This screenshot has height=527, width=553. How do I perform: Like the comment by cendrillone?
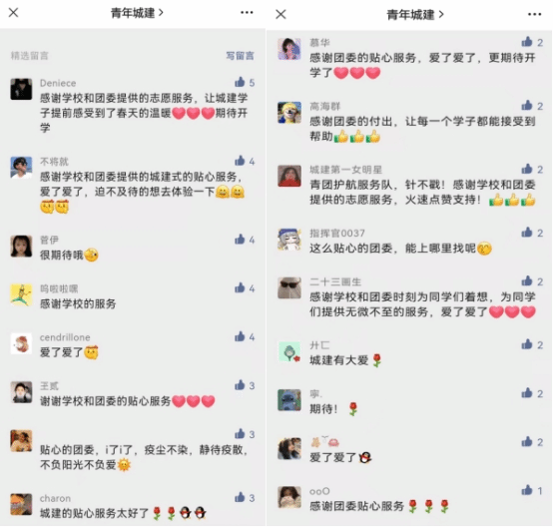click(x=240, y=336)
